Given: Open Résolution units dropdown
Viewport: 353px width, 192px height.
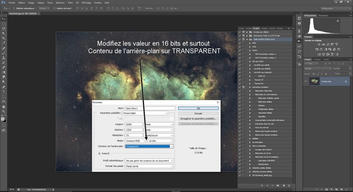Looking at the screenshot, I should pyautogui.click(x=159, y=135).
